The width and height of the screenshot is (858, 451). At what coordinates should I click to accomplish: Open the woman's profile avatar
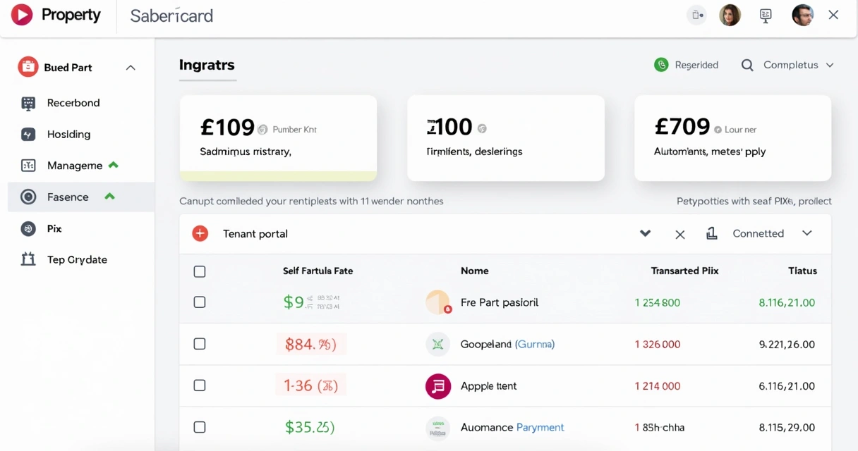[730, 15]
